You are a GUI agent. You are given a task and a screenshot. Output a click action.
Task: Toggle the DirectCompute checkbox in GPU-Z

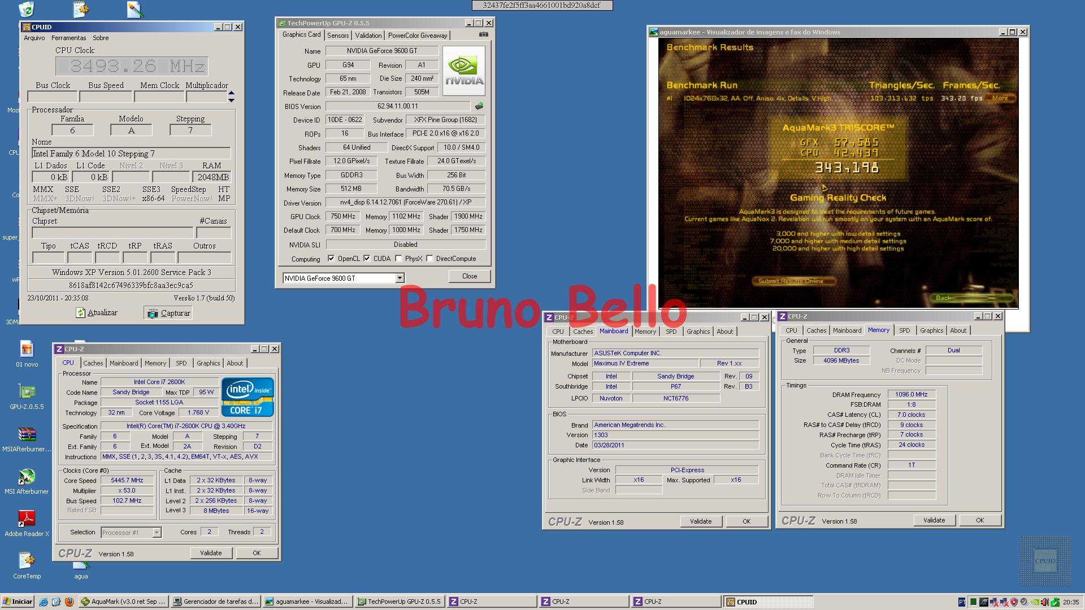click(429, 259)
